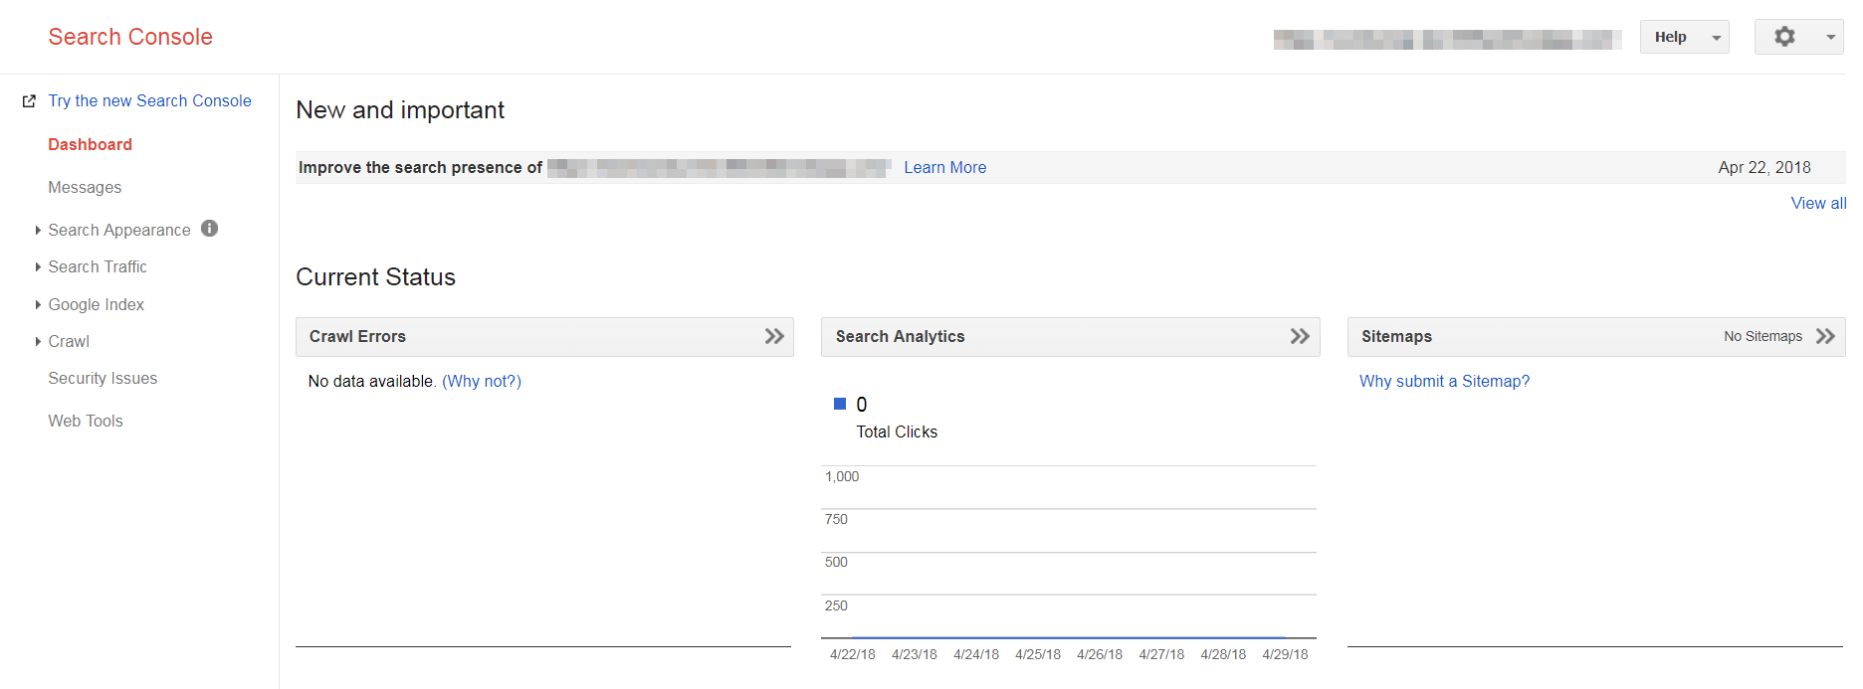Click the blue Total Clicks legend swatch
This screenshot has height=689, width=1863.
click(840, 404)
